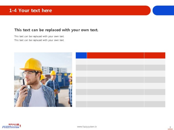Screen dimensions: 174x130
Task: Click the Korean text above Fuzzy logo
Action: [x=14, y=124]
